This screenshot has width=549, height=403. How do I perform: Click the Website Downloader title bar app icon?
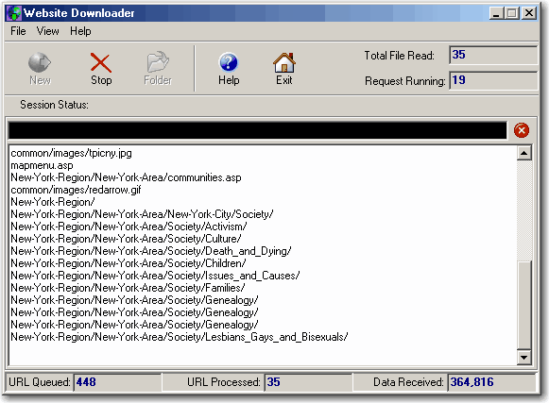(x=14, y=13)
